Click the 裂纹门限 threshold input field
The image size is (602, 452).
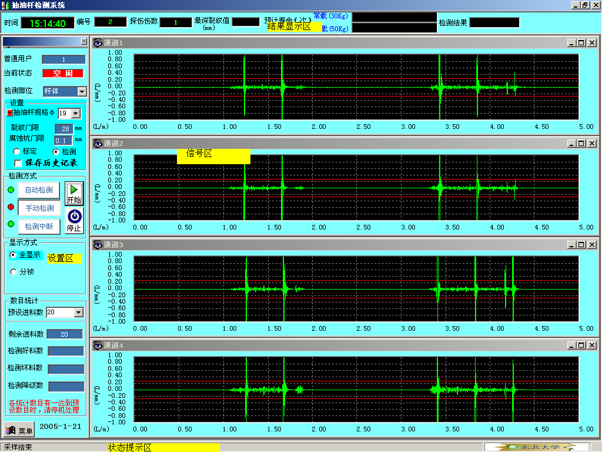(x=63, y=128)
